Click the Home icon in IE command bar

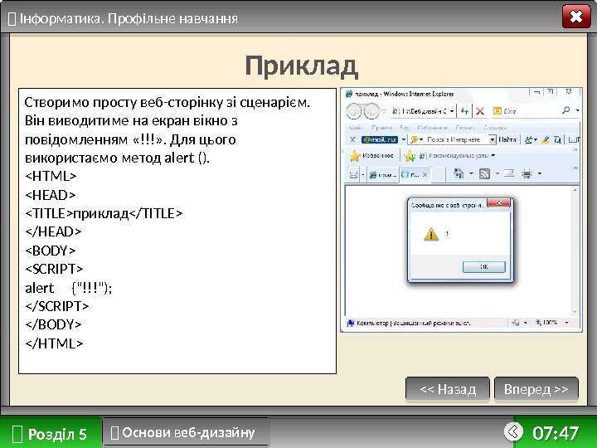tap(459, 173)
